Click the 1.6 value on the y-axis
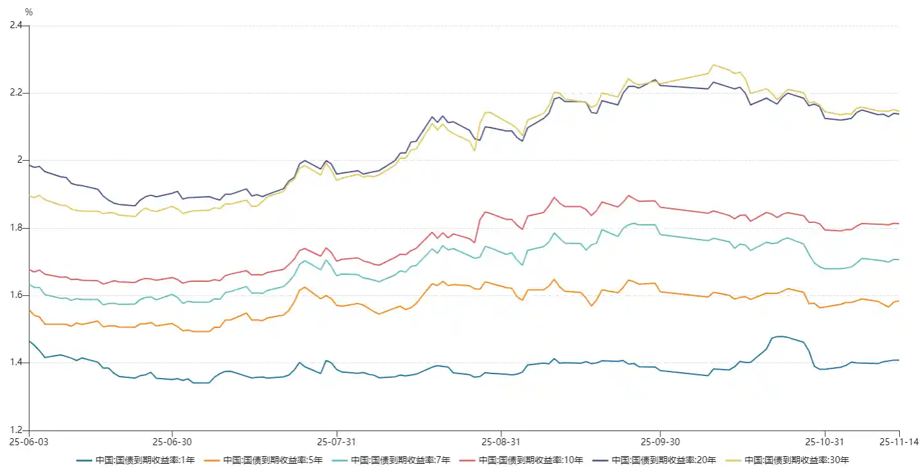 click(15, 295)
